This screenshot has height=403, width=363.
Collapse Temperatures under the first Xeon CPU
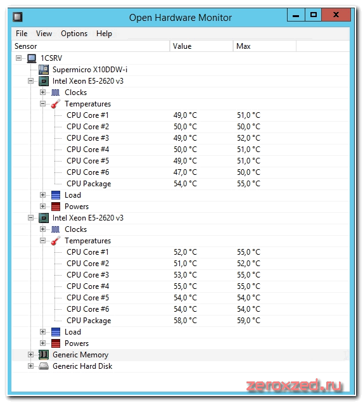pos(42,103)
